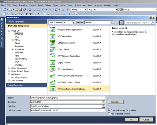Open the File menu
The height and width of the screenshot is (125, 157).
(3, 5)
